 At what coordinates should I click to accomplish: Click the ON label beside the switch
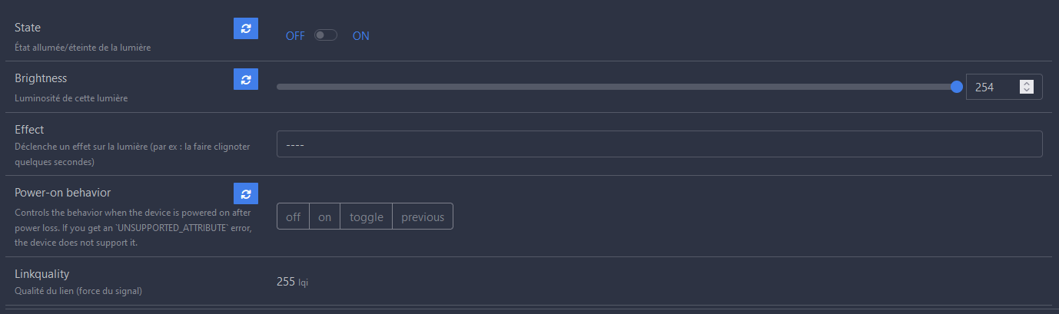(x=361, y=36)
